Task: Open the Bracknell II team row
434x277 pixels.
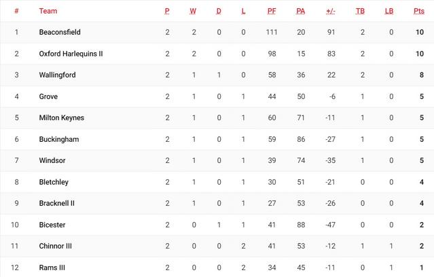Action: [57, 203]
